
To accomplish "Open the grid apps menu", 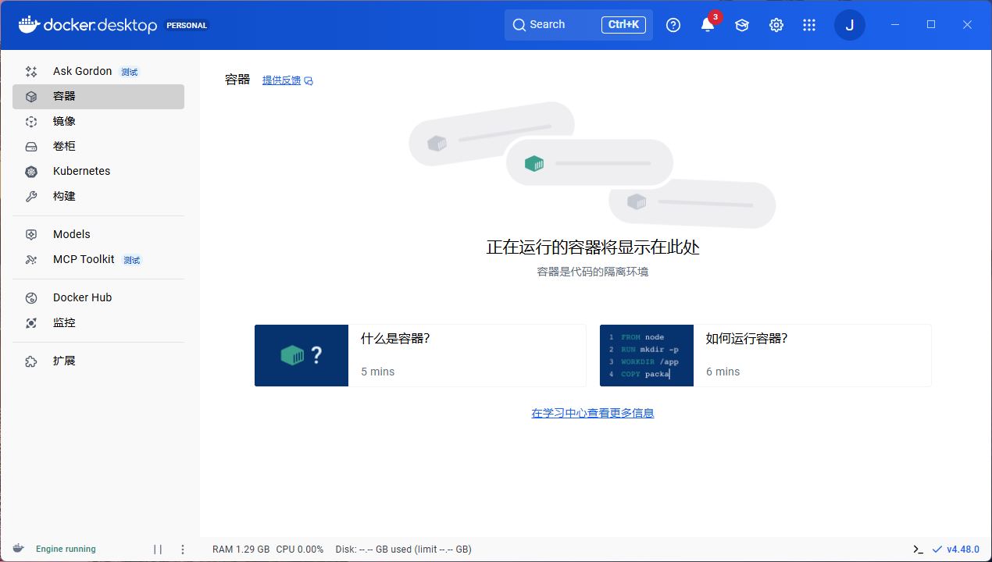I will click(809, 24).
